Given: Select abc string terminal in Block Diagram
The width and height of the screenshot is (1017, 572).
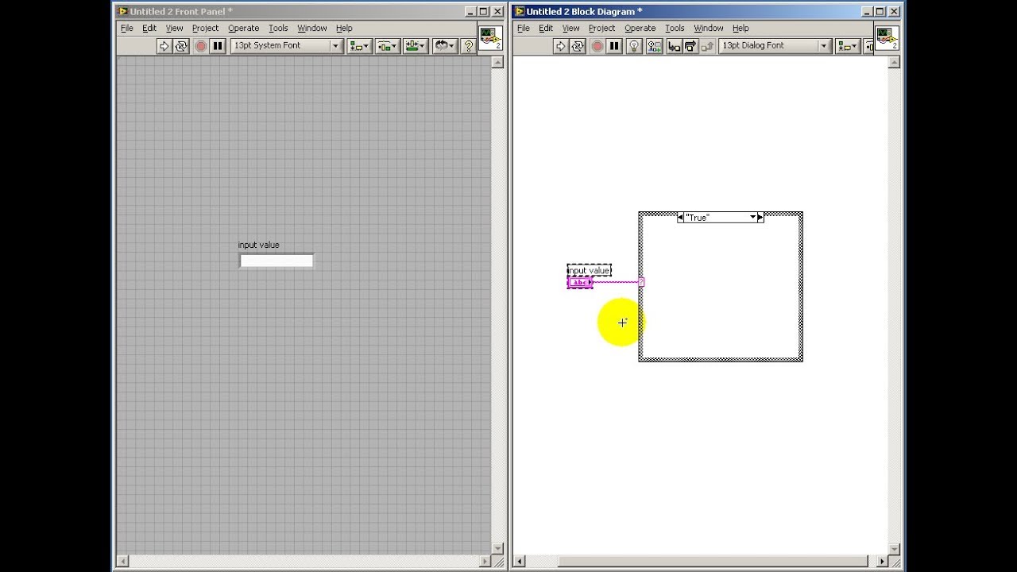Looking at the screenshot, I should (580, 283).
